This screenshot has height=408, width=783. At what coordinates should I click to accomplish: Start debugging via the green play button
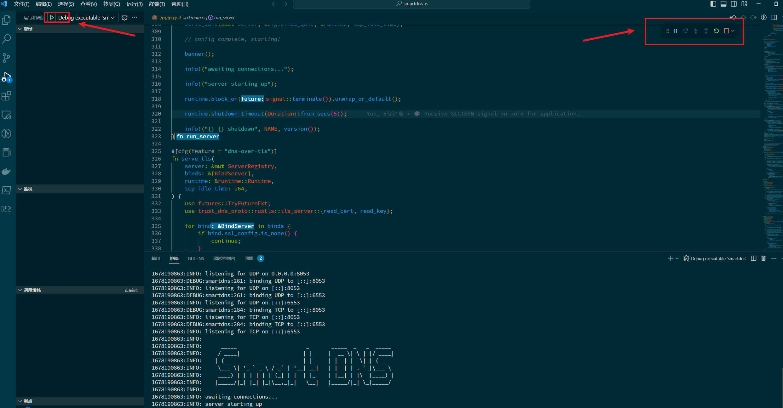tap(51, 17)
